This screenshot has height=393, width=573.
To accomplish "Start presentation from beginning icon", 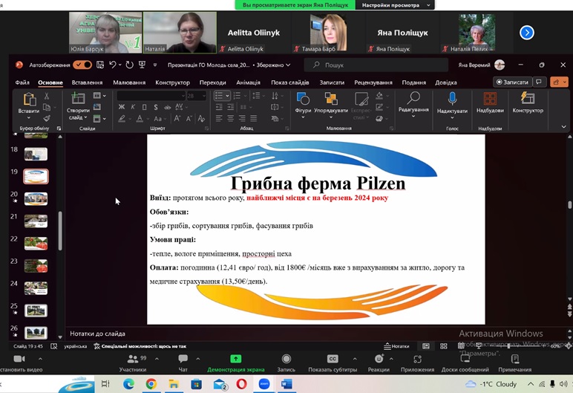I will pos(143,65).
